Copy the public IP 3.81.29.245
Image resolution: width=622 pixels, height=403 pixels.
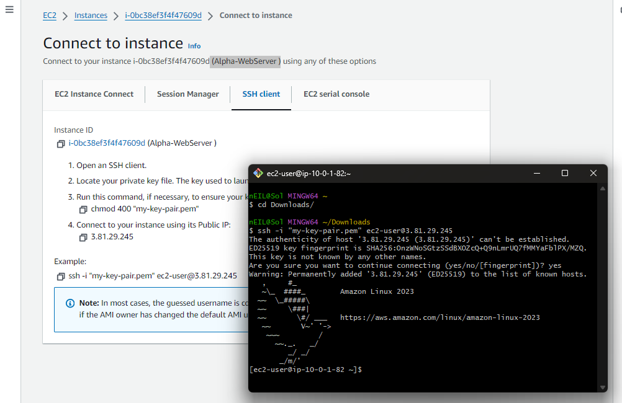[x=83, y=237]
